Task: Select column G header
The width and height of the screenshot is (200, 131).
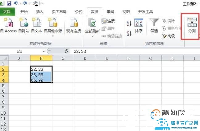Action: pyautogui.click(x=151, y=58)
